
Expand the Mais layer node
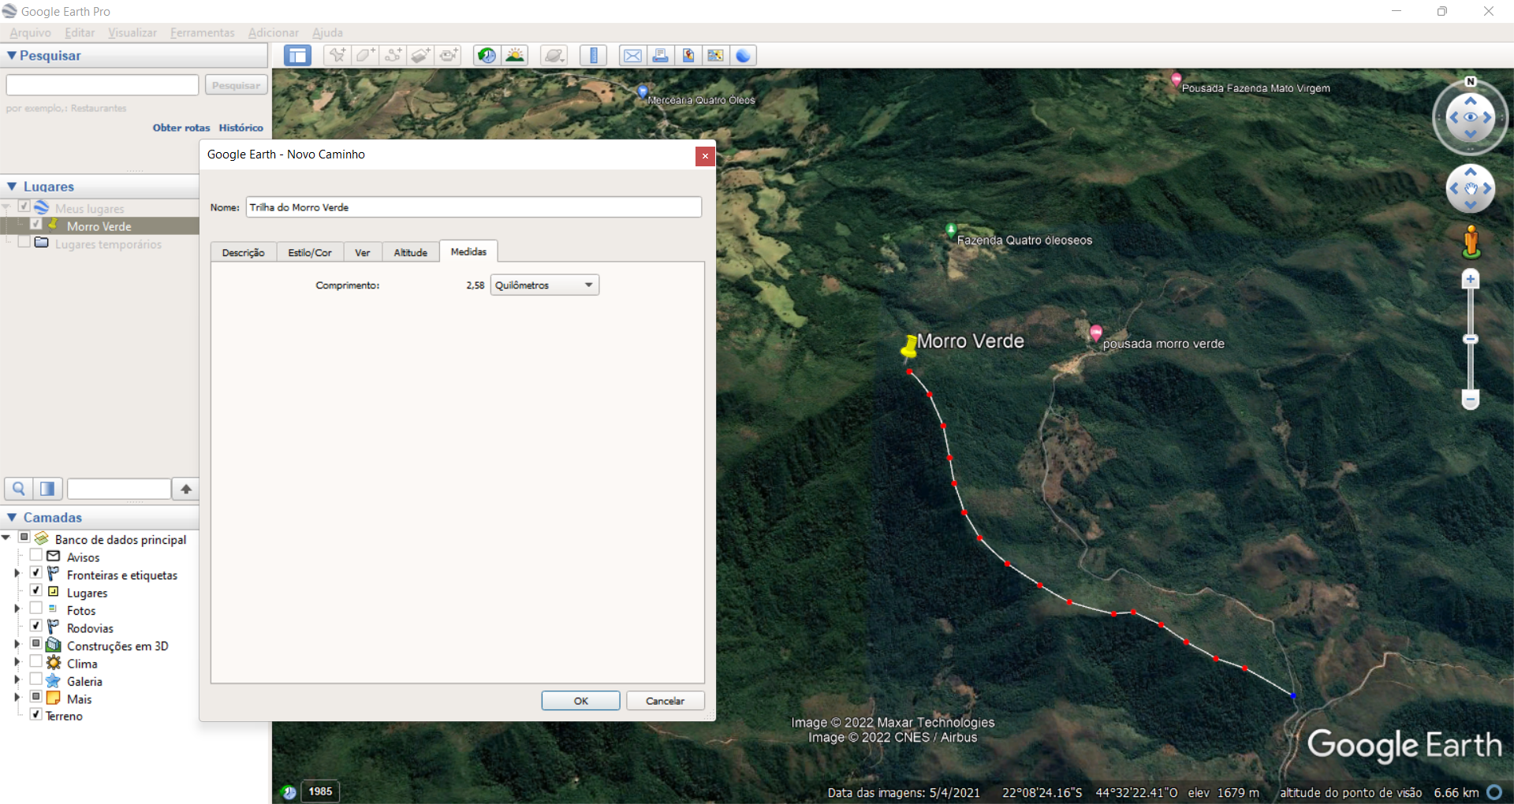click(17, 697)
